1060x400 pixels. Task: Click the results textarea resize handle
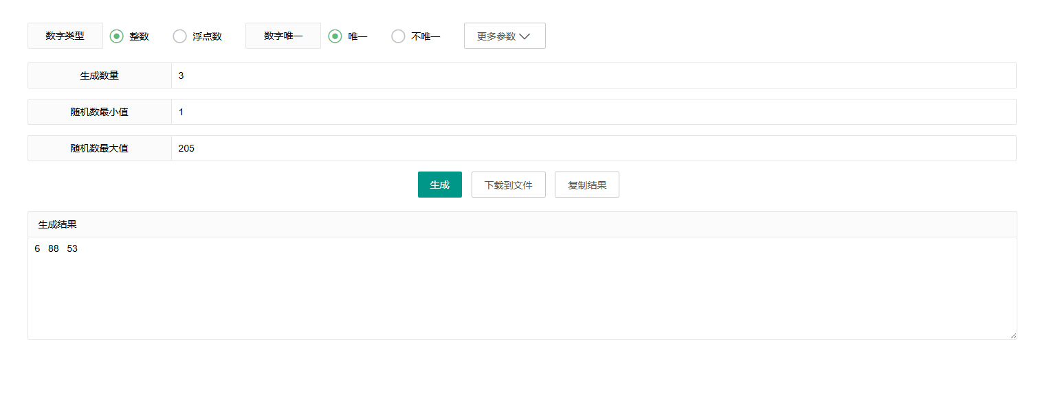pyautogui.click(x=1013, y=335)
